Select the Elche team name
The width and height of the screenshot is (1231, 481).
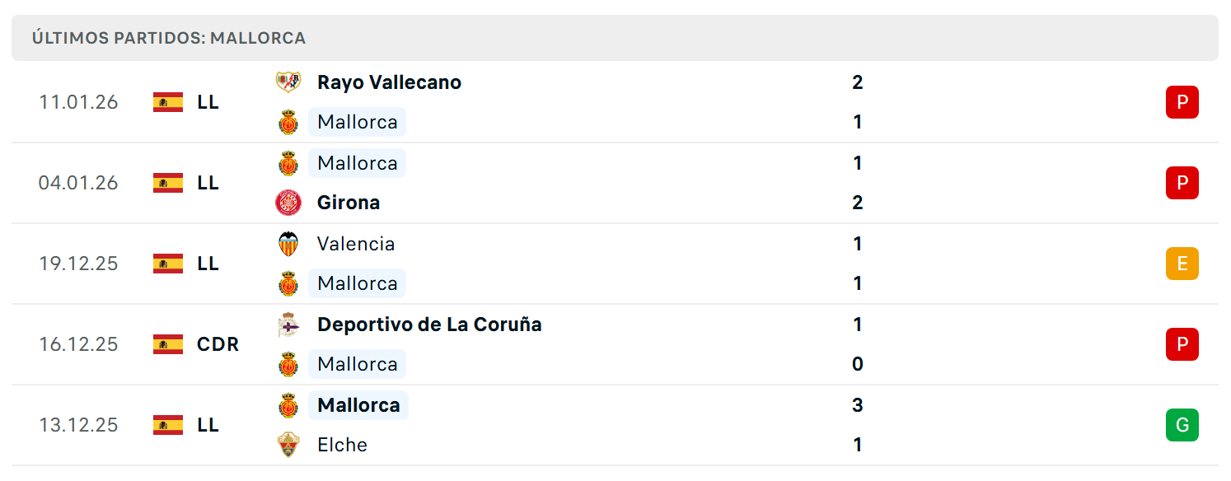(x=342, y=445)
